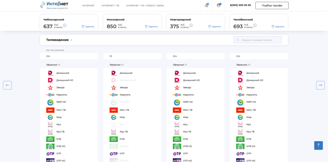Collapse the Телевидение section chevron

[x=71, y=40]
